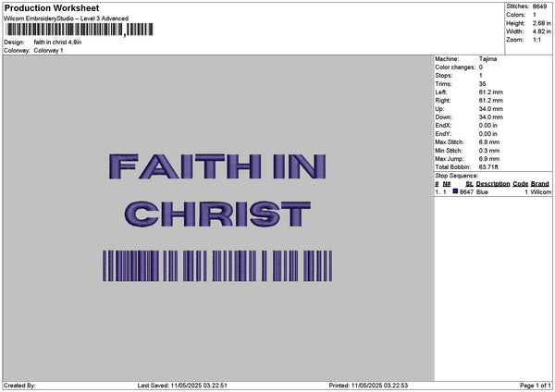Click the Min Stitch value 0.3 mm
Screen dimensions: 555x392
tap(489, 151)
